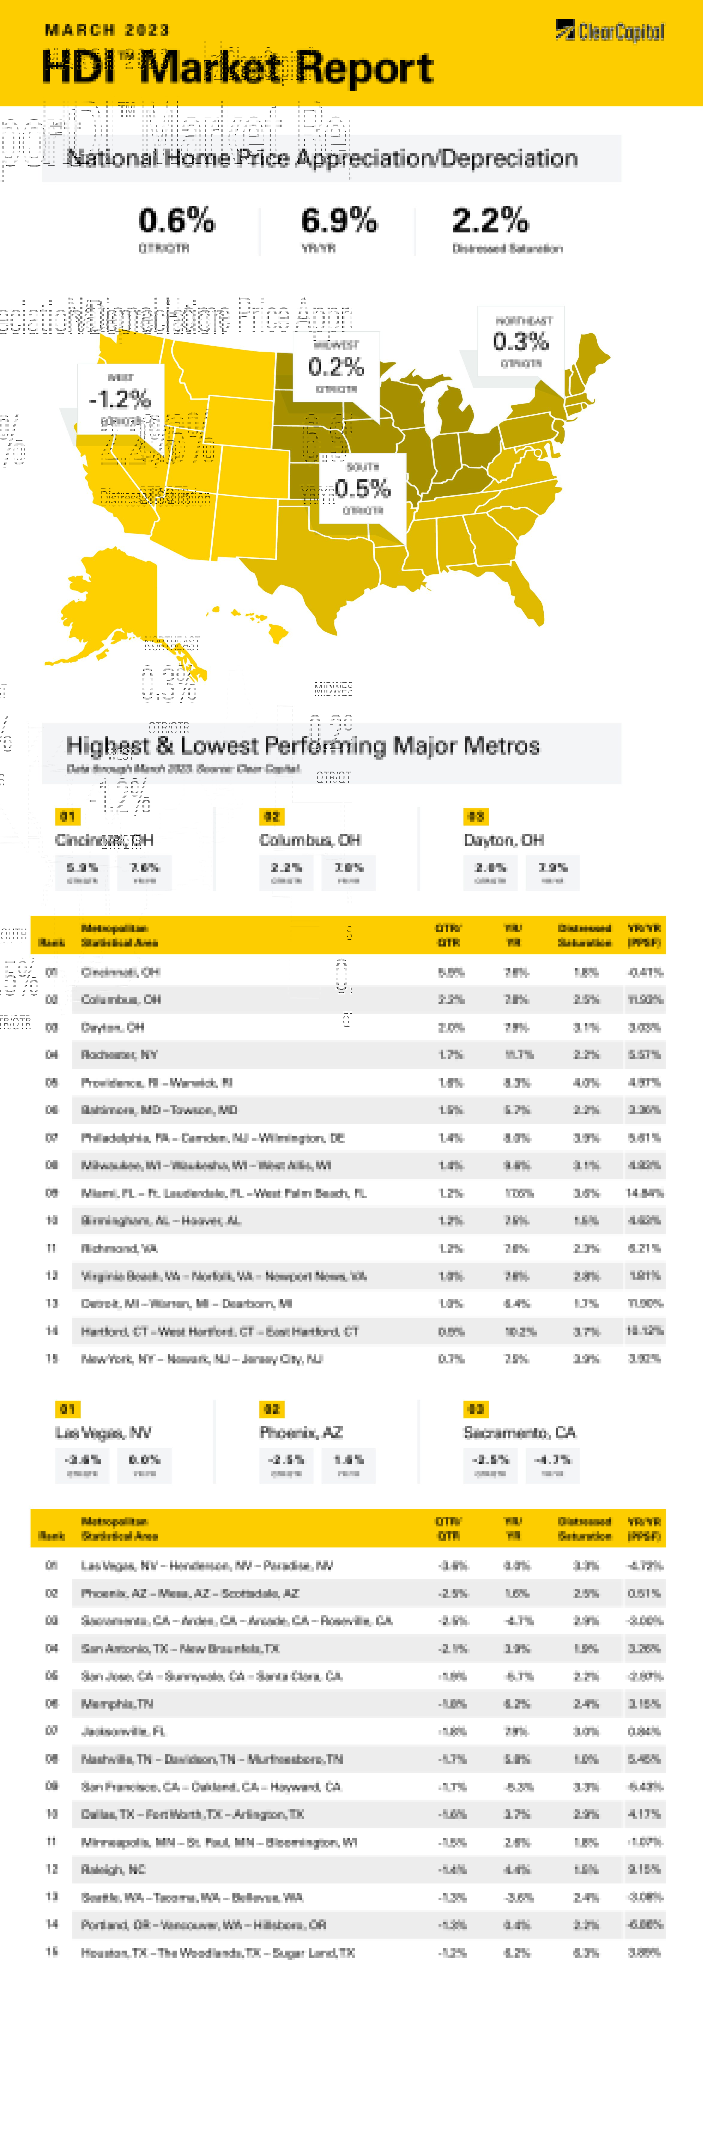Click the 03 badge above Sacramento, CA
Screen dimensions: 703x2130
[x=476, y=1409]
